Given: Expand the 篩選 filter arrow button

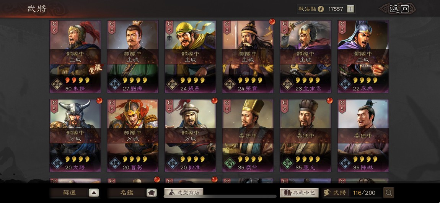Looking at the screenshot, I should coord(94,193).
